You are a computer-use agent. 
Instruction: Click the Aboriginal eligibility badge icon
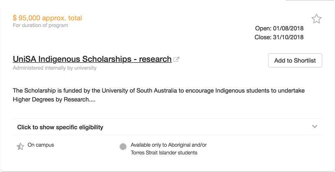click(x=123, y=147)
